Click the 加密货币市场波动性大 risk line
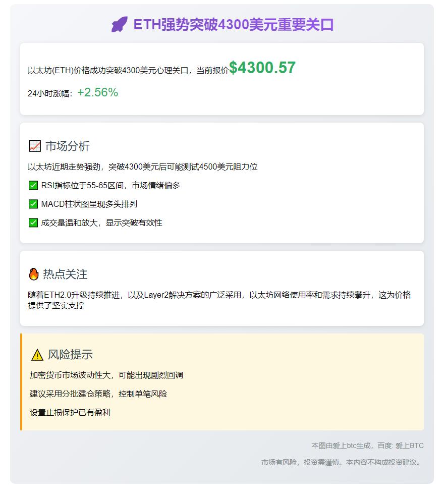 (106, 375)
